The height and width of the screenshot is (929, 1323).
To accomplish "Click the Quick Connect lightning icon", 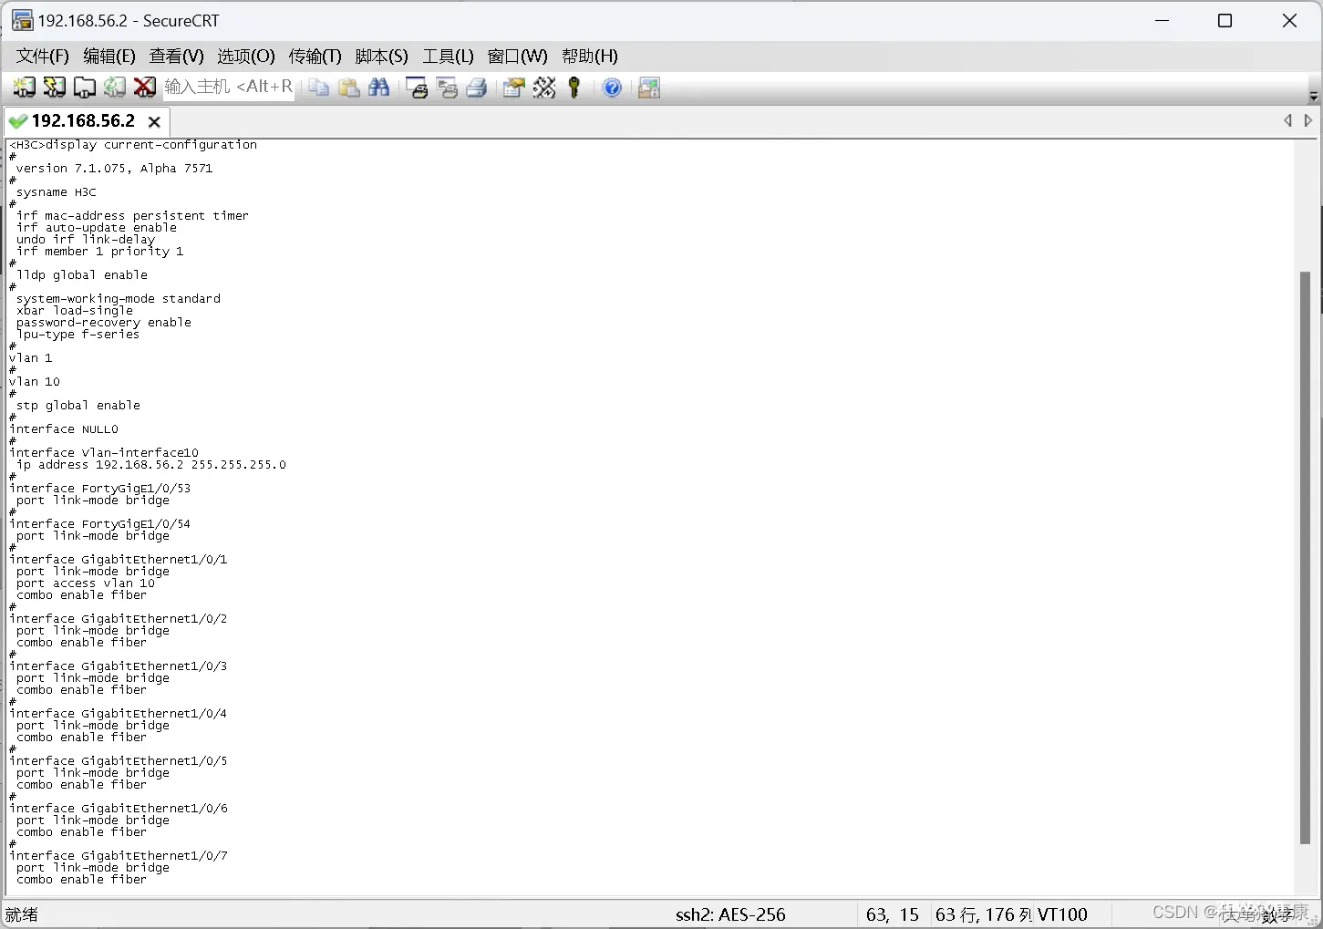I will click(x=54, y=88).
